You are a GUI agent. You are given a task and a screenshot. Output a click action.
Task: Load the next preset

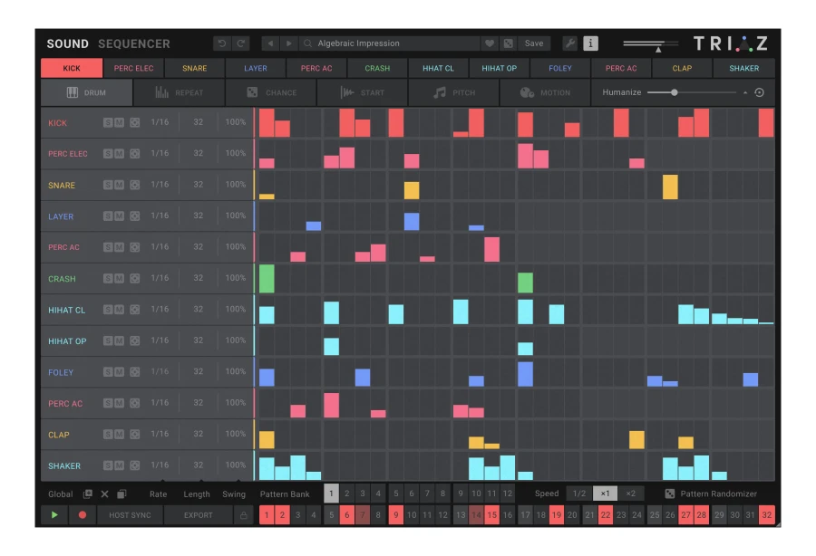click(x=289, y=43)
